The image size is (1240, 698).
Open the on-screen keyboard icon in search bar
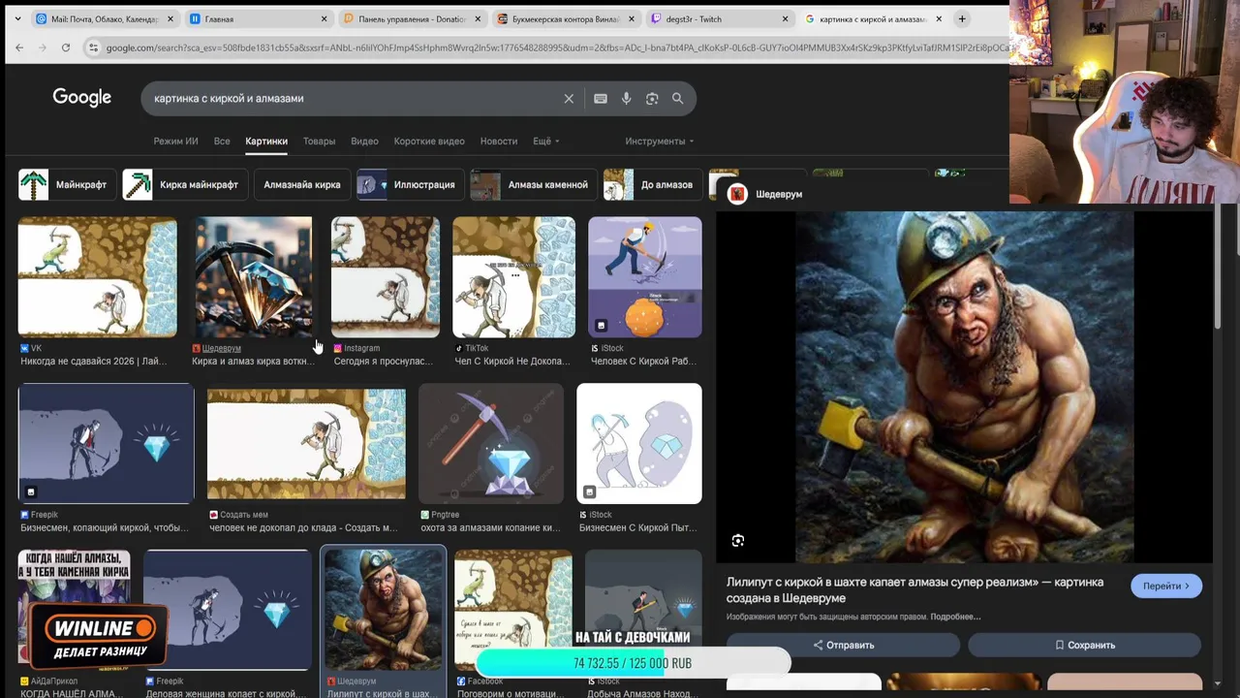point(601,99)
